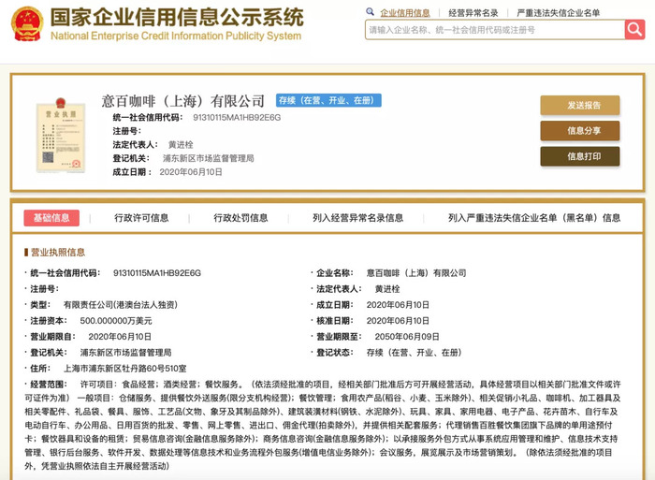Click the company title 意百咖啡（上海）有限公司
The image size is (655, 480).
coord(183,101)
